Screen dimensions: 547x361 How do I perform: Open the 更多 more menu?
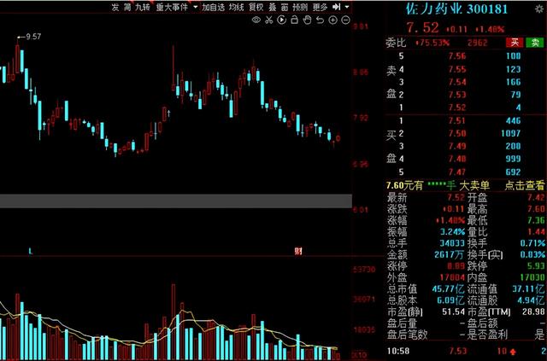tap(320, 7)
